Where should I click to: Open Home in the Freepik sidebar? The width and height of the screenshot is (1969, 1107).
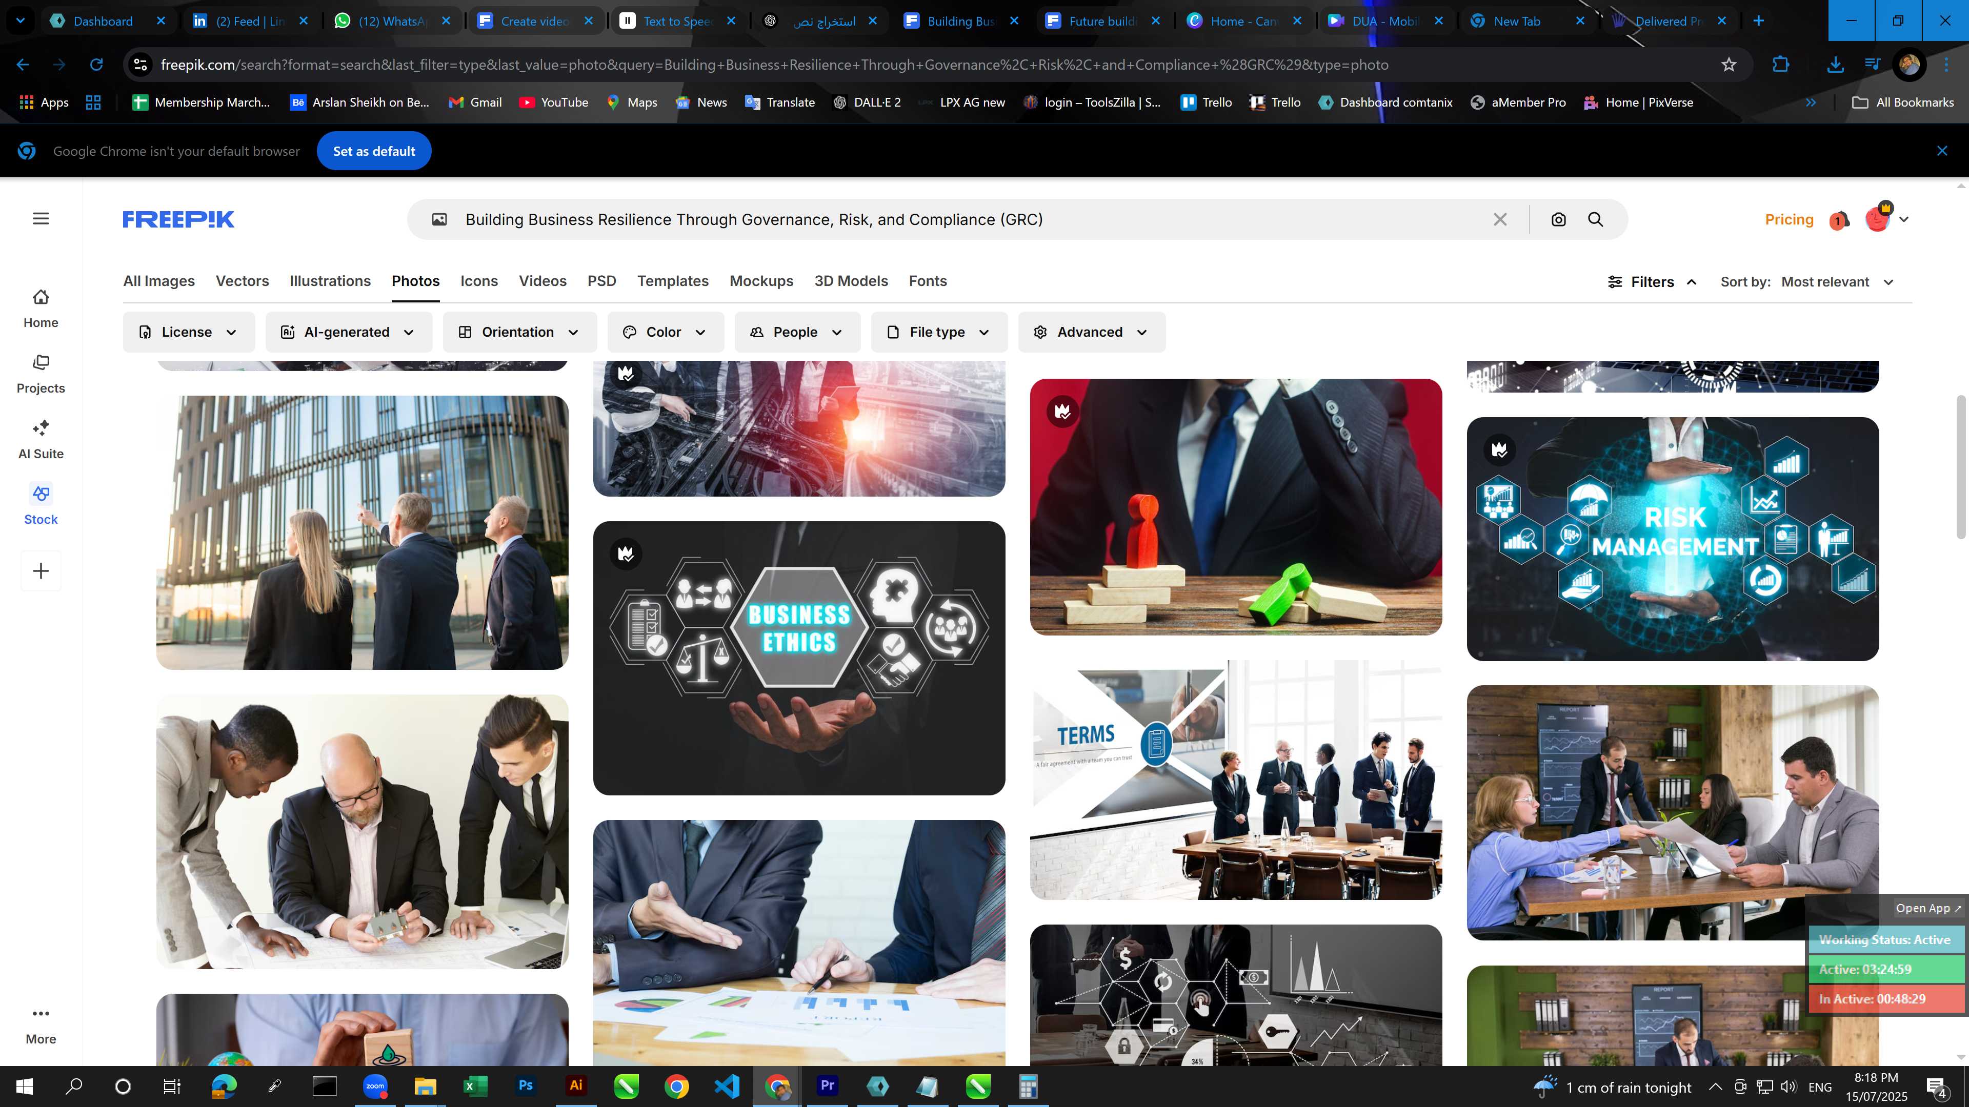point(41,309)
